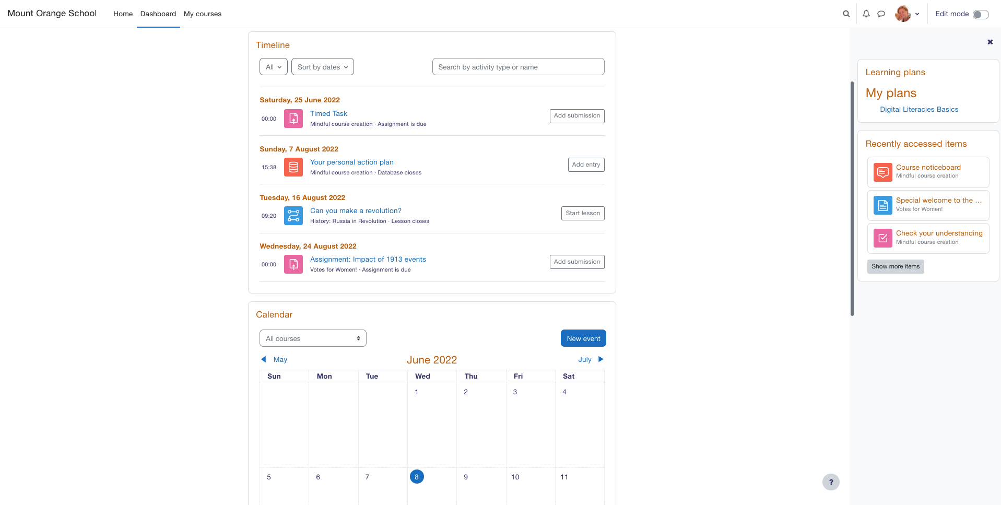
Task: Go to the Home tab
Action: pos(123,14)
